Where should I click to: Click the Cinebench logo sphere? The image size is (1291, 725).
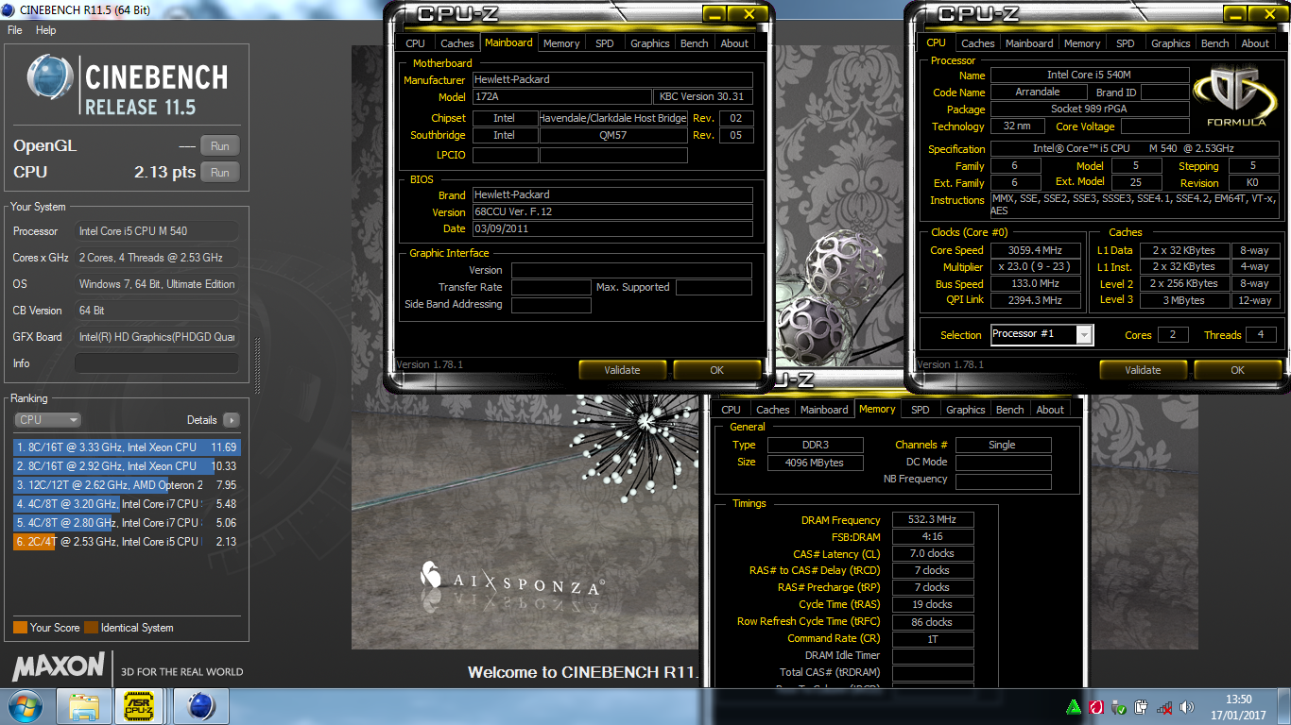tap(50, 79)
